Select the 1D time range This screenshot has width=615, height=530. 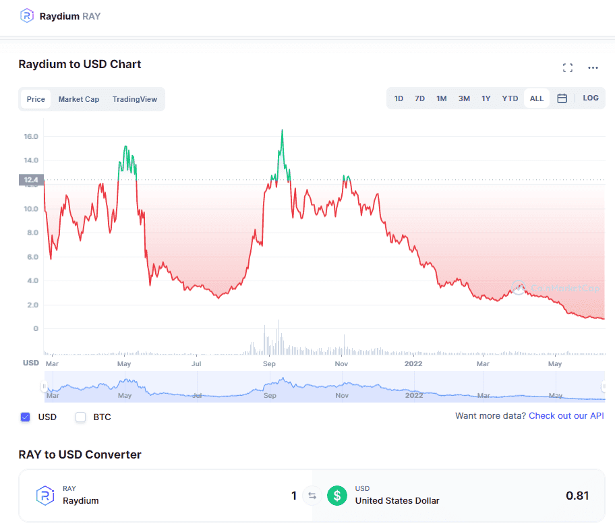[x=399, y=98]
